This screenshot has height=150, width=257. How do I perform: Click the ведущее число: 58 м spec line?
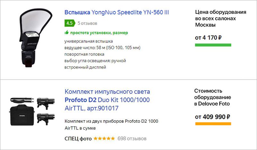pyautogui.click(x=102, y=48)
